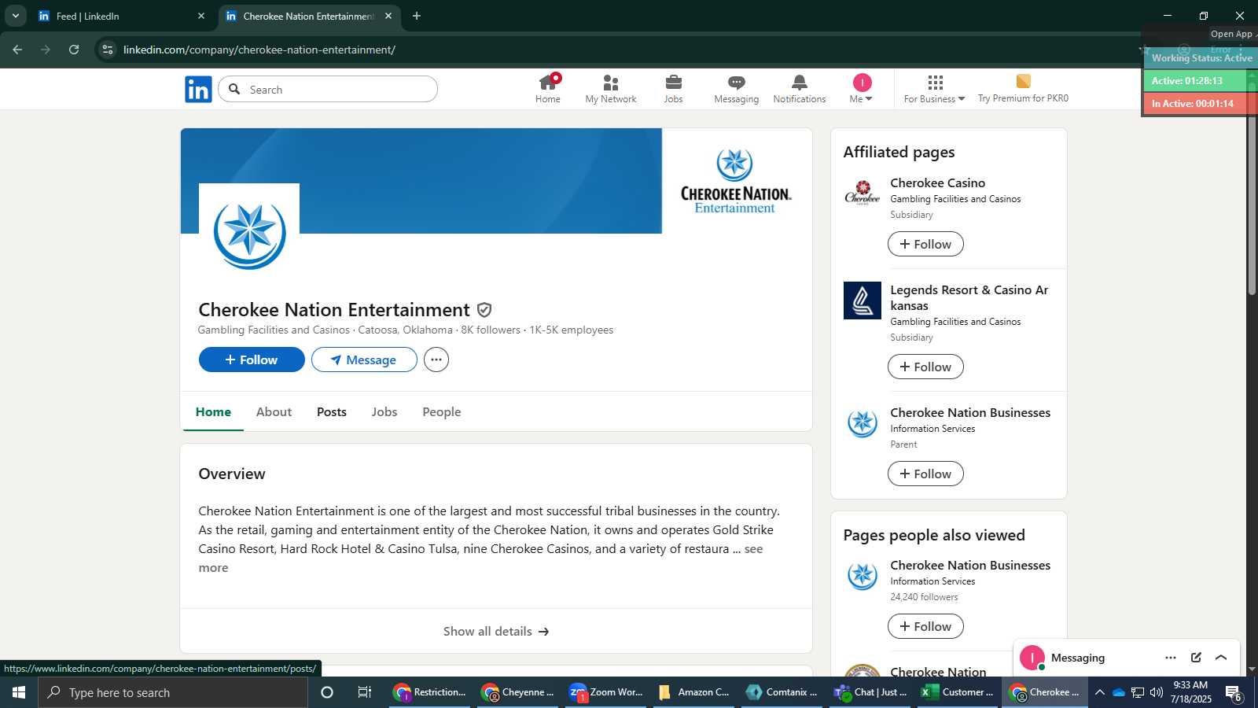Click the taskbar search box
The image size is (1258, 708).
[x=173, y=692]
